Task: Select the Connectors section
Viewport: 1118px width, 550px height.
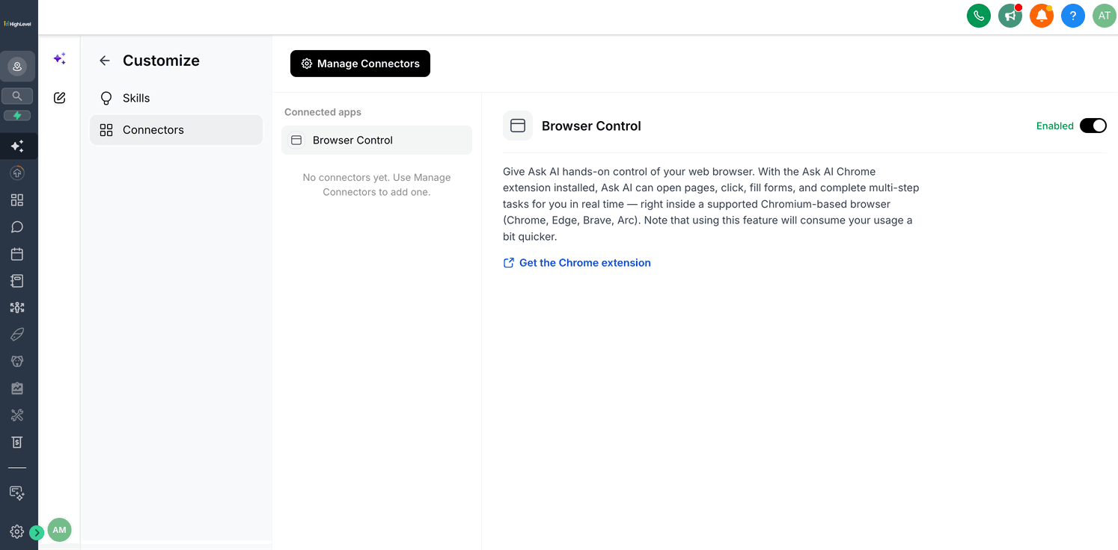Action: pyautogui.click(x=176, y=130)
